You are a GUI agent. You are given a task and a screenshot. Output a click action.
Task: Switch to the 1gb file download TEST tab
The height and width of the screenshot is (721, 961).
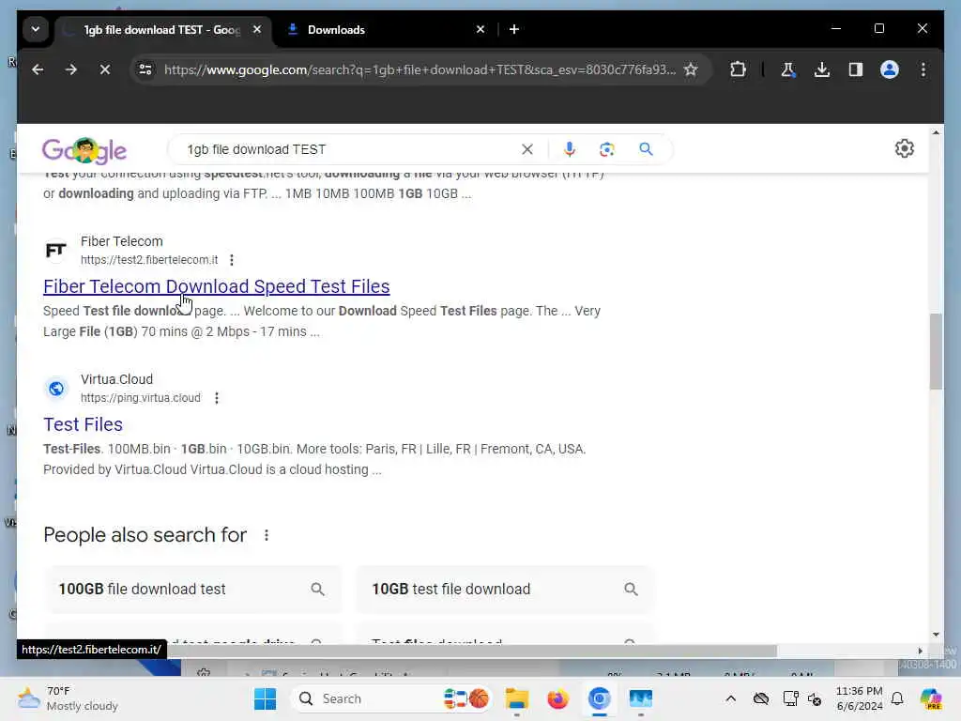coord(161,29)
